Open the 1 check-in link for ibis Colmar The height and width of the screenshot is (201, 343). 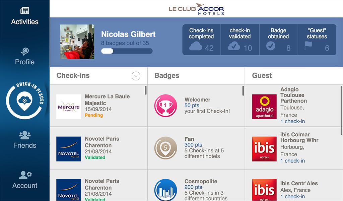coord(292,161)
